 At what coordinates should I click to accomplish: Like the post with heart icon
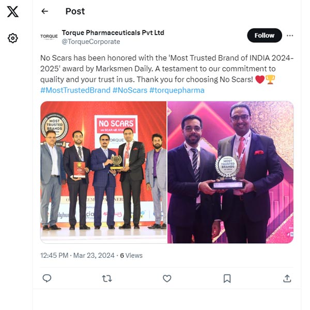tap(167, 278)
